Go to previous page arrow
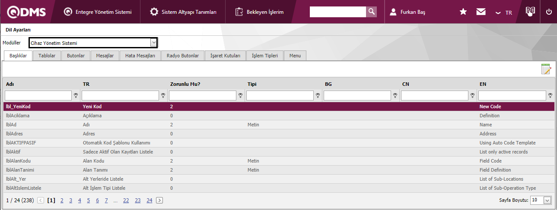The height and width of the screenshot is (210, 557). point(41,200)
